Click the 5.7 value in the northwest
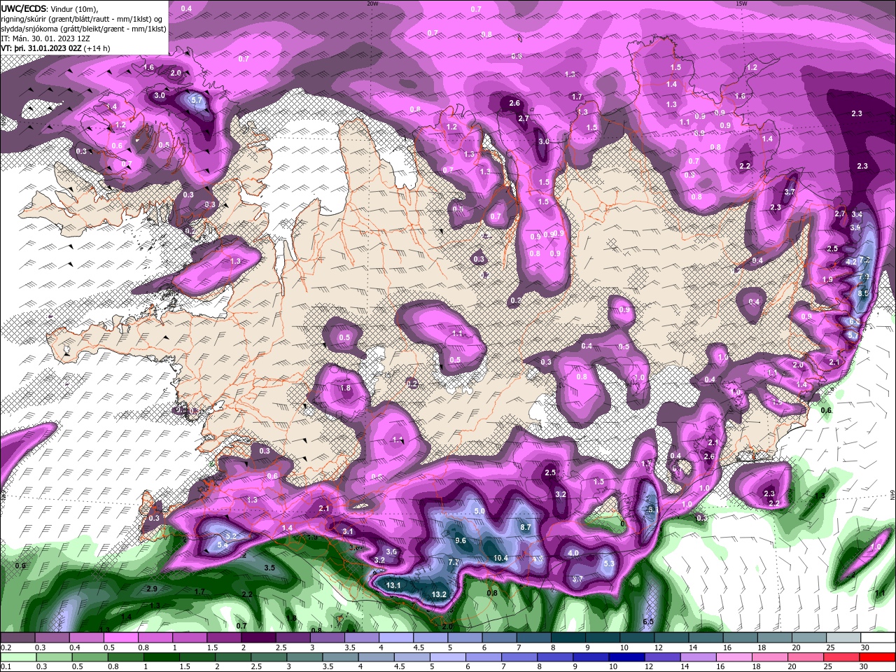 197,100
